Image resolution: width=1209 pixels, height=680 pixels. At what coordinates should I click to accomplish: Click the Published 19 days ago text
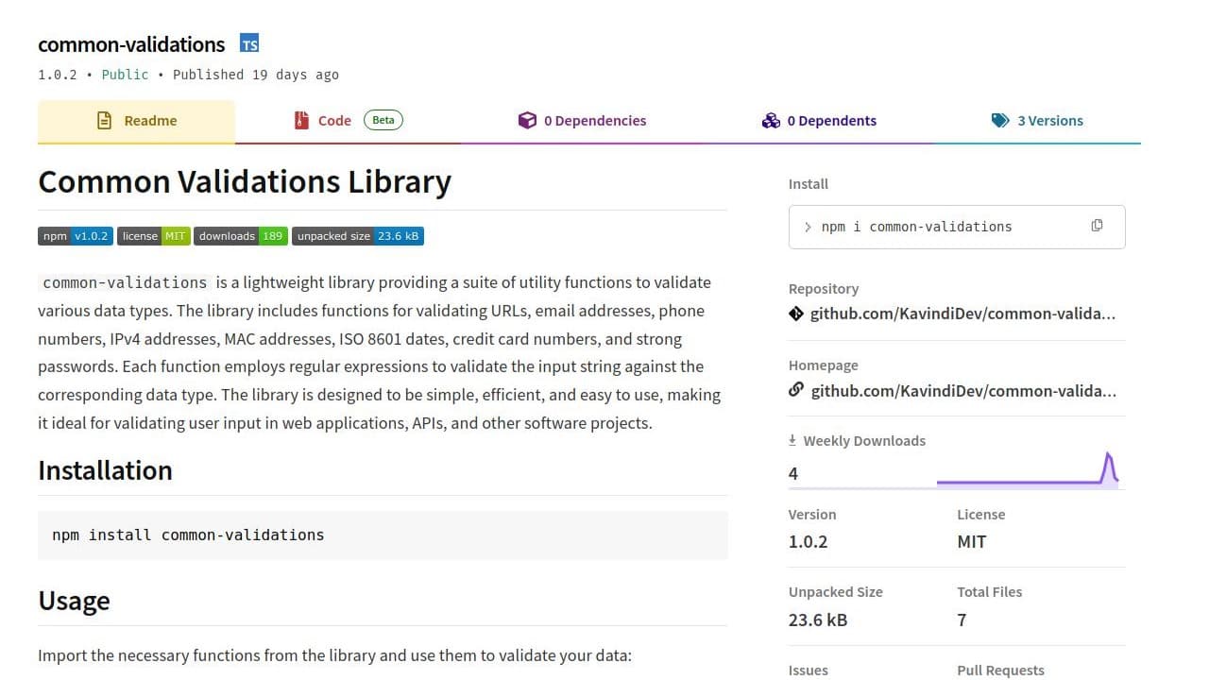pos(255,75)
